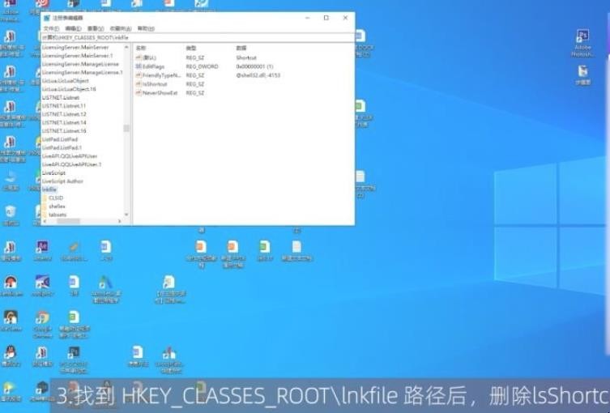Sort by the 类型 column header
The width and height of the screenshot is (610, 413).
tap(190, 48)
